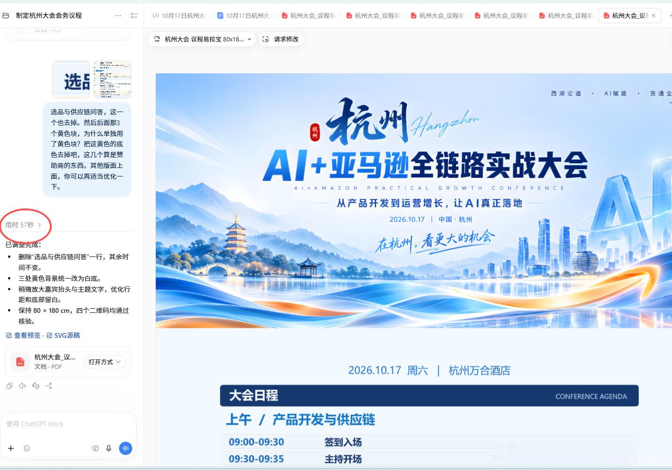672x470 pixels.
Task: Open the 杭州大会 议程易拉宝 file dropdown
Action: (202, 39)
